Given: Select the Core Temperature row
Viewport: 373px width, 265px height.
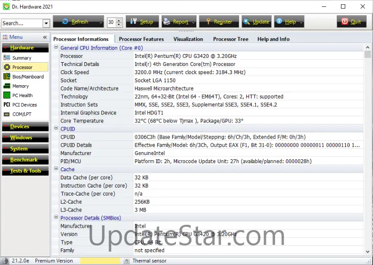Looking at the screenshot, I should coord(211,121).
